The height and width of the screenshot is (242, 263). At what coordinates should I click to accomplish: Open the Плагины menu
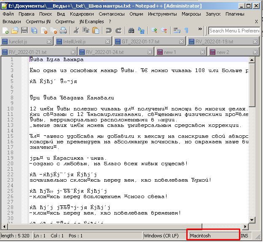coord(235,14)
